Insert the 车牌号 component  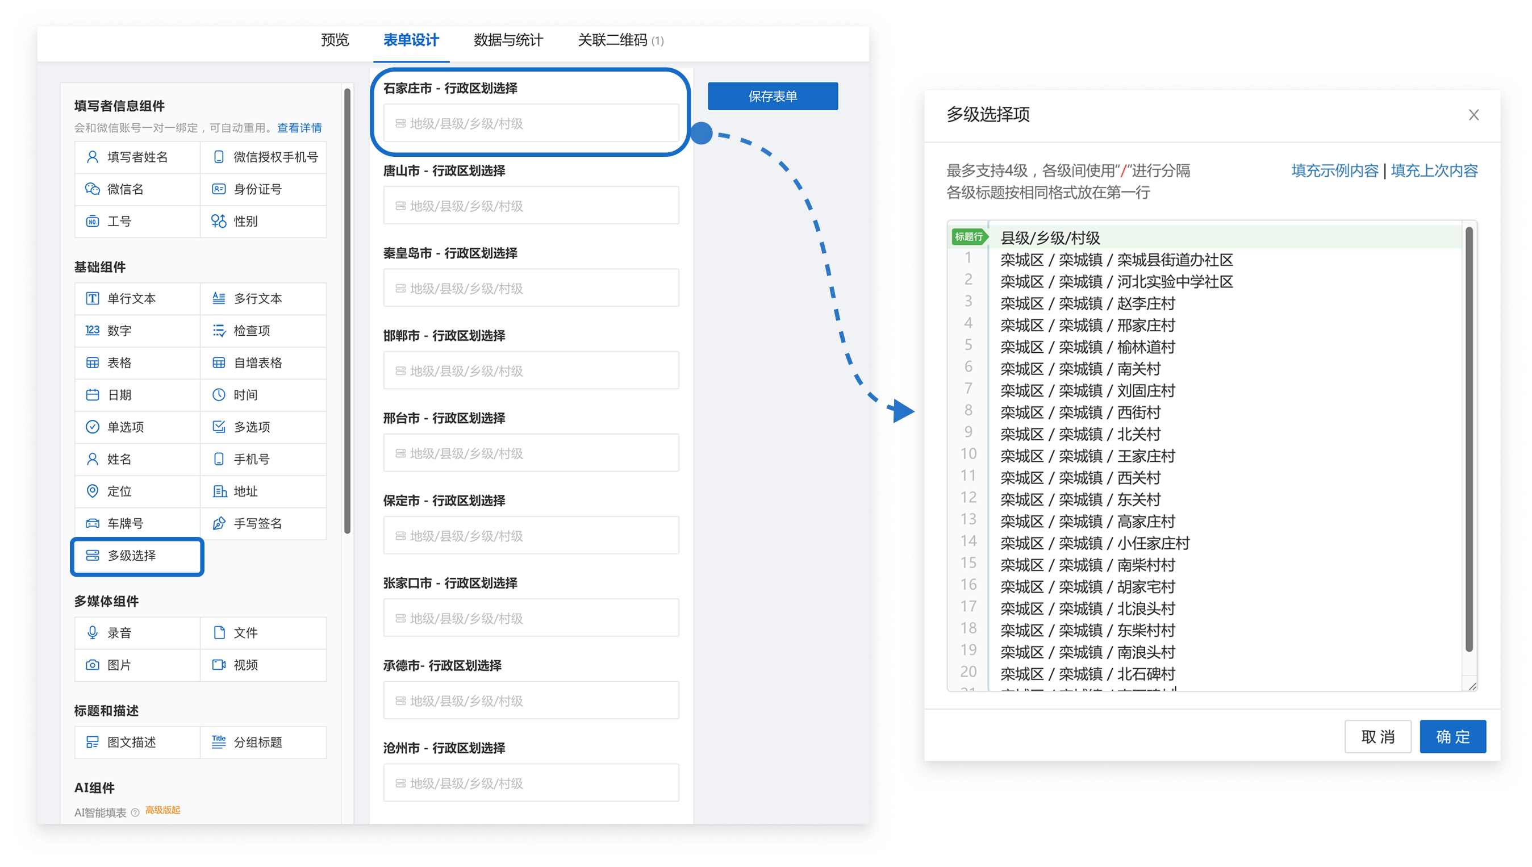pos(125,523)
